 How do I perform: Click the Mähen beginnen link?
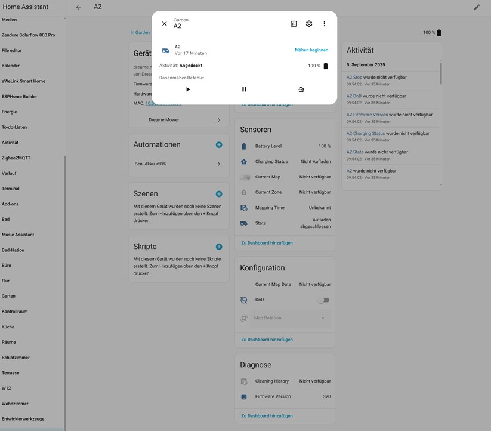pos(311,50)
